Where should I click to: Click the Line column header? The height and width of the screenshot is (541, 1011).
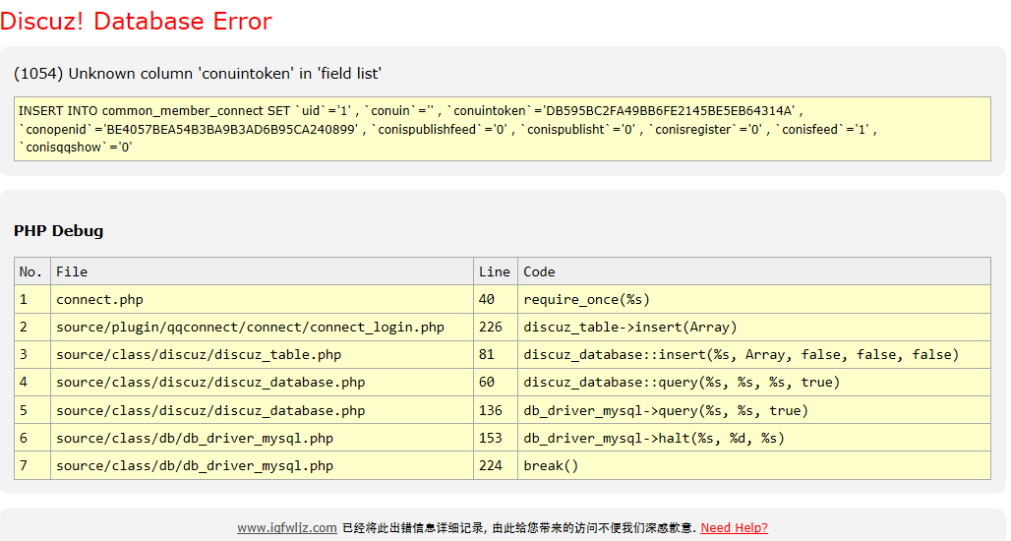[496, 271]
